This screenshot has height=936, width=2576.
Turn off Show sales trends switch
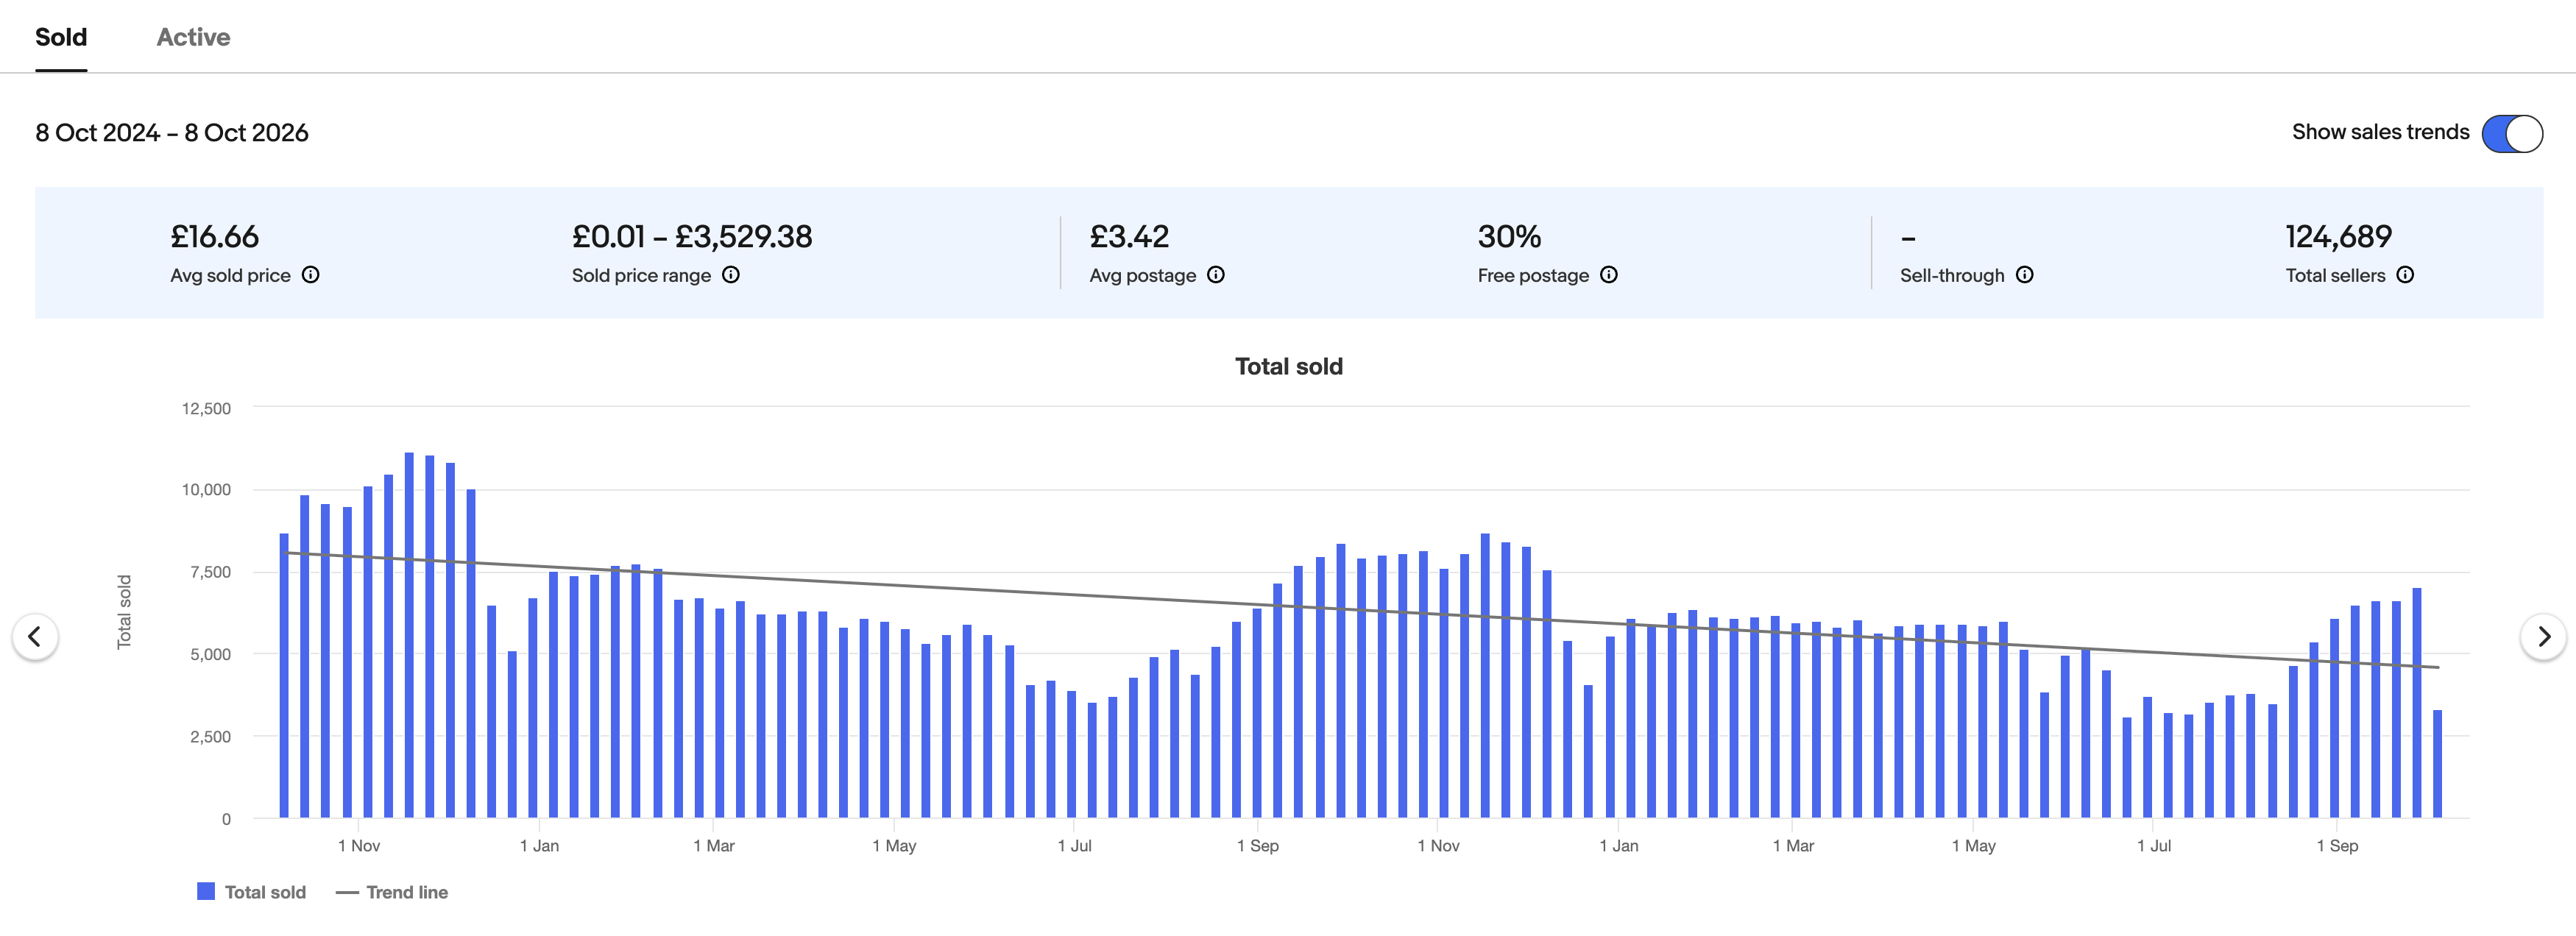(2512, 133)
